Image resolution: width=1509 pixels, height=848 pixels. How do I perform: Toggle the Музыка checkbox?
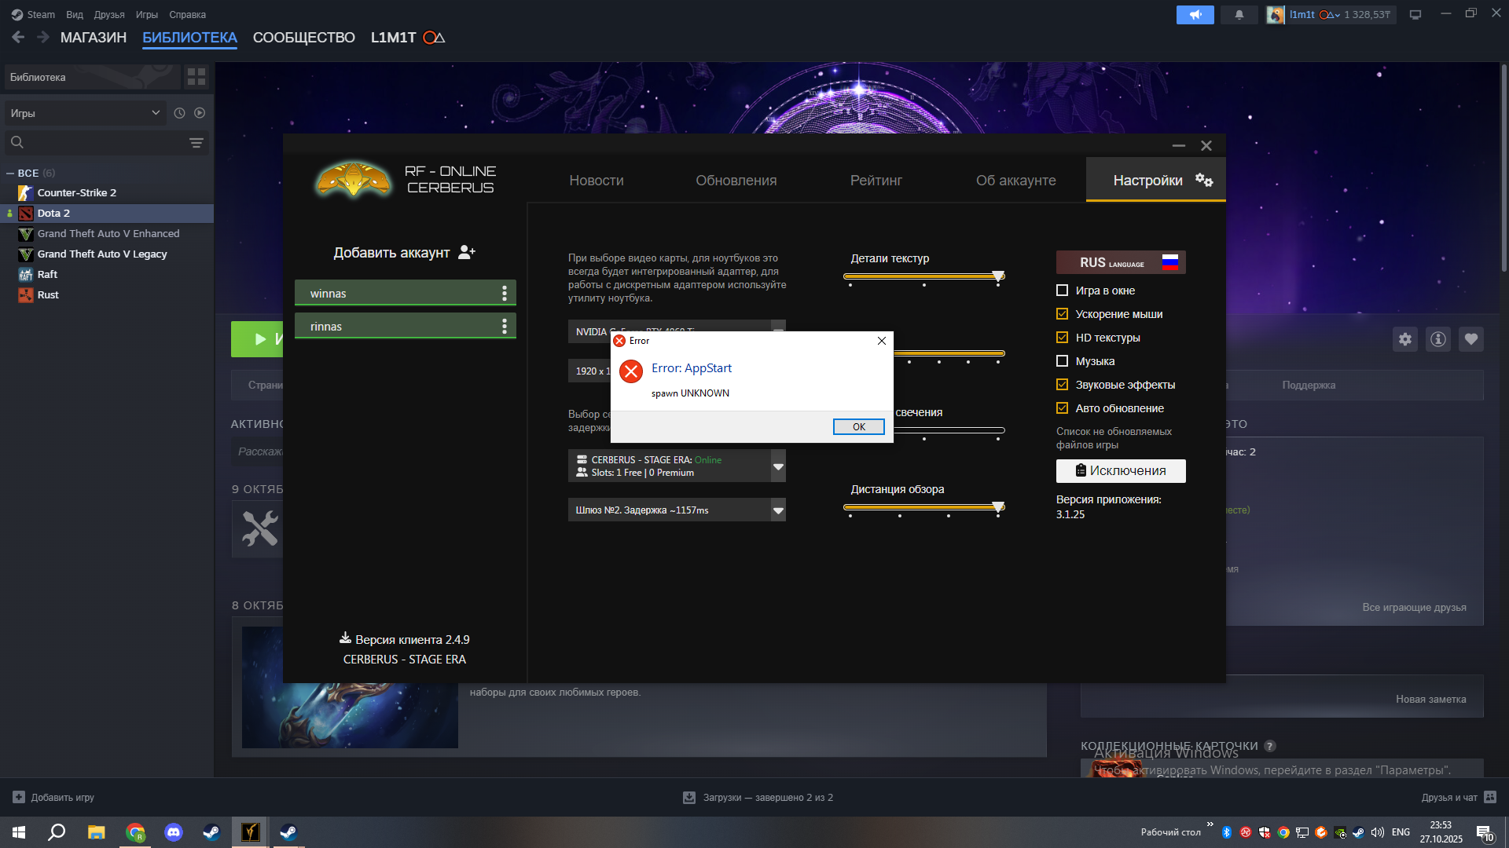tap(1063, 361)
